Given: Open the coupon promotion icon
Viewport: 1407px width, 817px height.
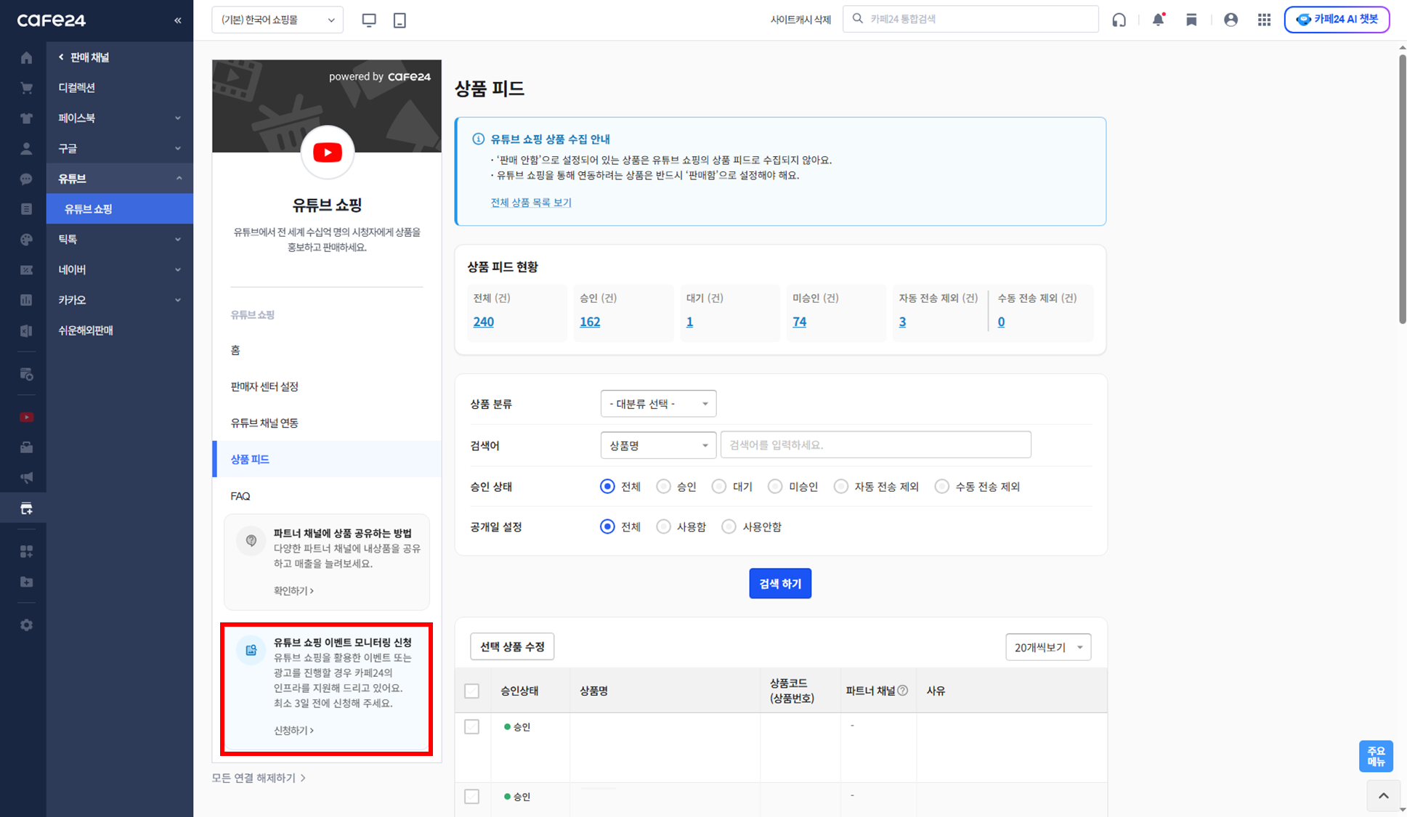Looking at the screenshot, I should pos(26,270).
